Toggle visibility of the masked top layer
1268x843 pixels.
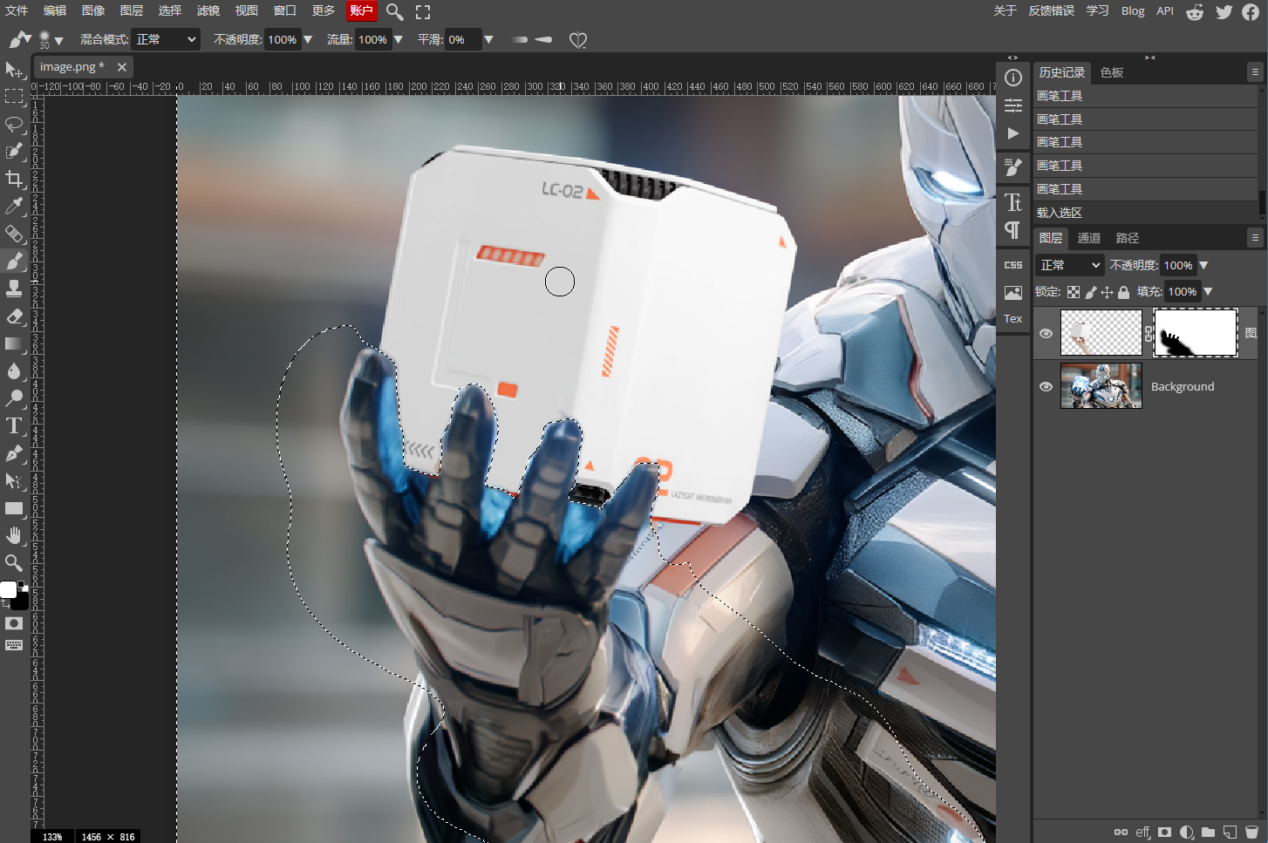coord(1046,333)
